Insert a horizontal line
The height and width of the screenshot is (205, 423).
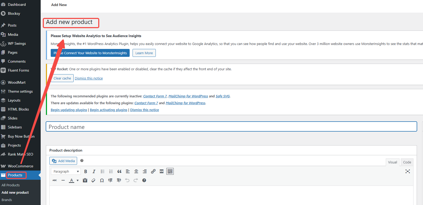click(63, 180)
